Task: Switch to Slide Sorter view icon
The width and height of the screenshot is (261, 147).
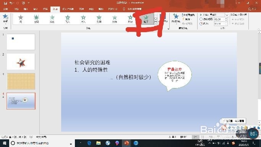Action: tap(203, 137)
